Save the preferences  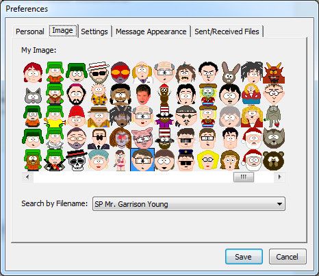point(244,257)
